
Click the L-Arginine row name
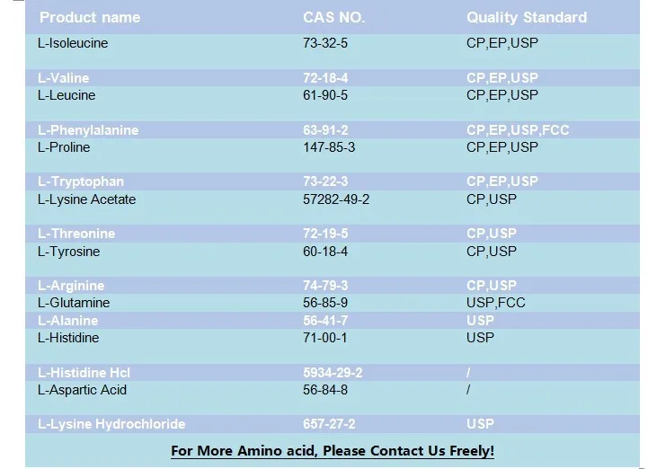(x=71, y=286)
